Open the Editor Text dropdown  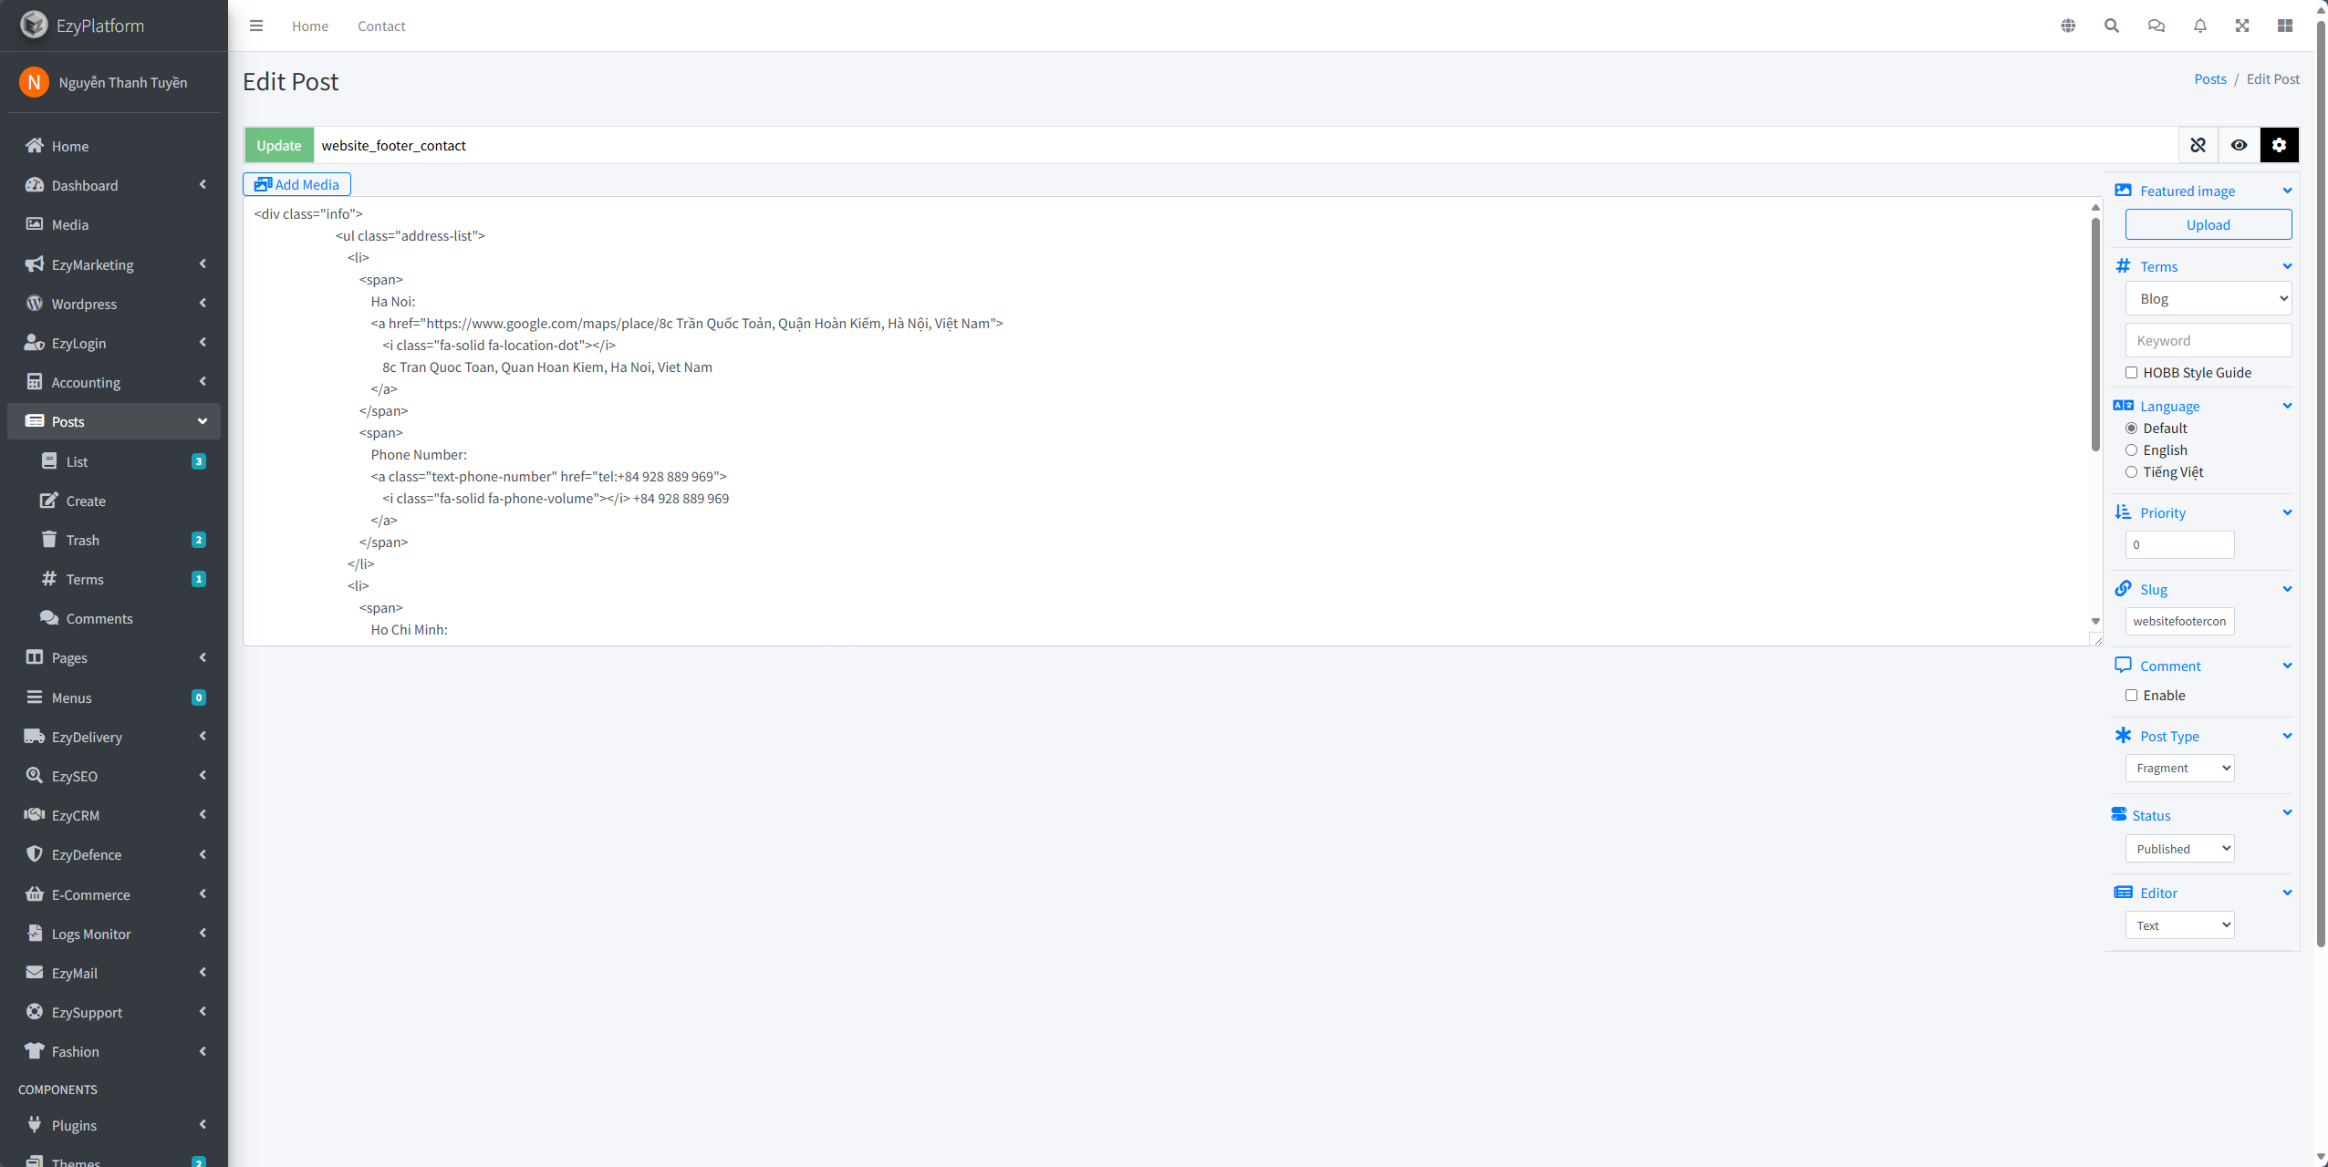point(2179,925)
